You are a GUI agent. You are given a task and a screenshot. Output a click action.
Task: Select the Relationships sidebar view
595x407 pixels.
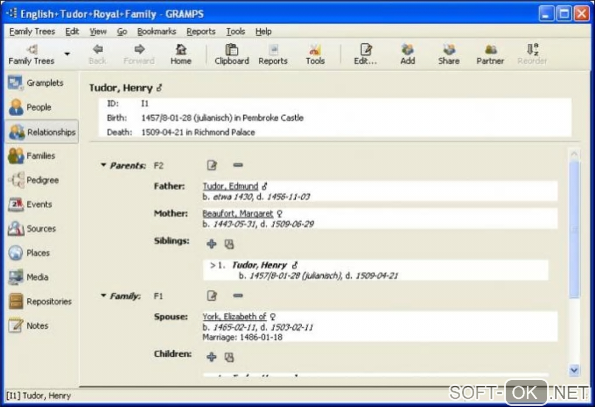(x=42, y=132)
